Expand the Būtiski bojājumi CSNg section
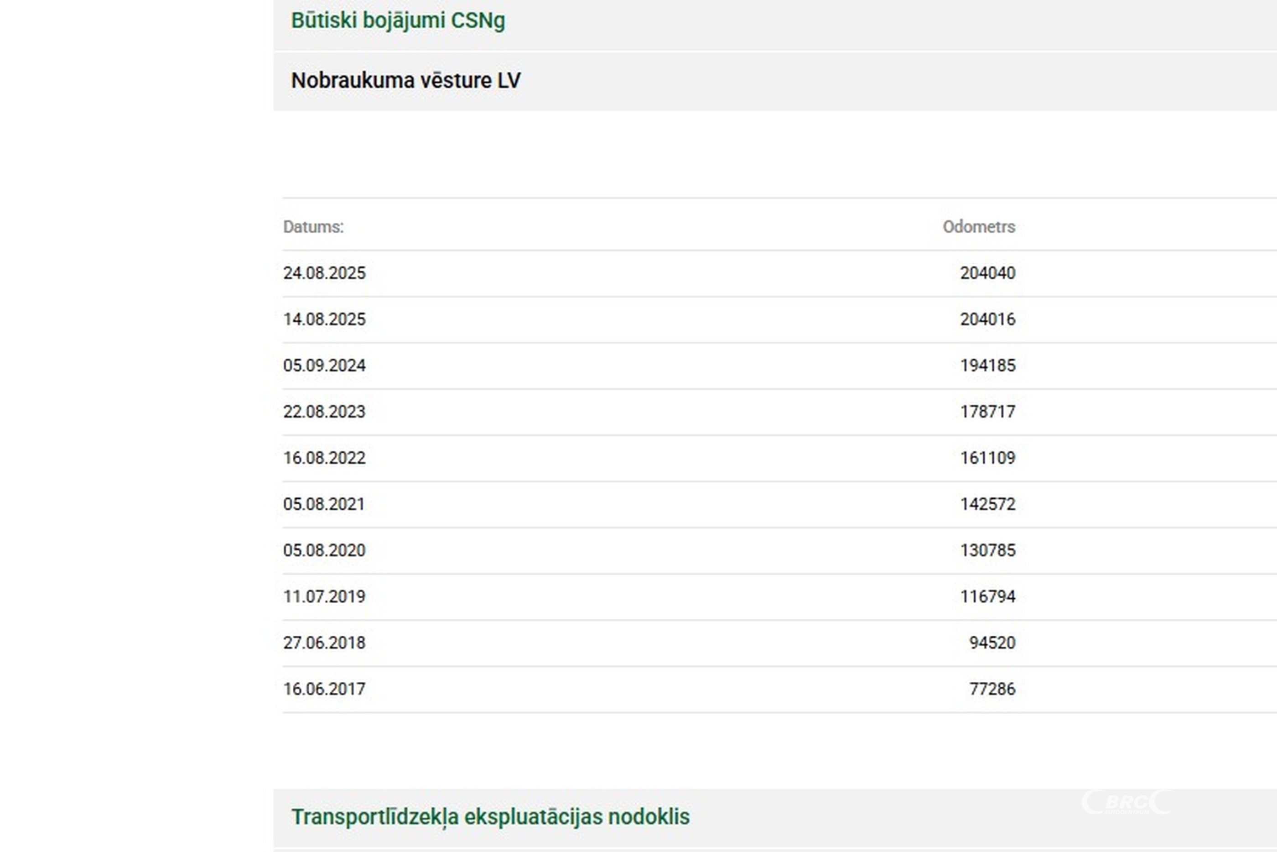This screenshot has height=852, width=1277. (x=398, y=21)
